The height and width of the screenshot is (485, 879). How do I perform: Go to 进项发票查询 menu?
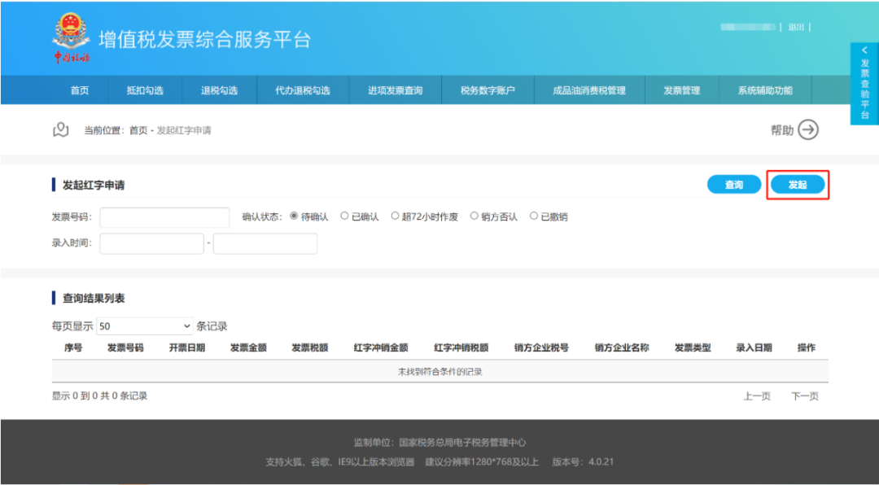pyautogui.click(x=396, y=90)
